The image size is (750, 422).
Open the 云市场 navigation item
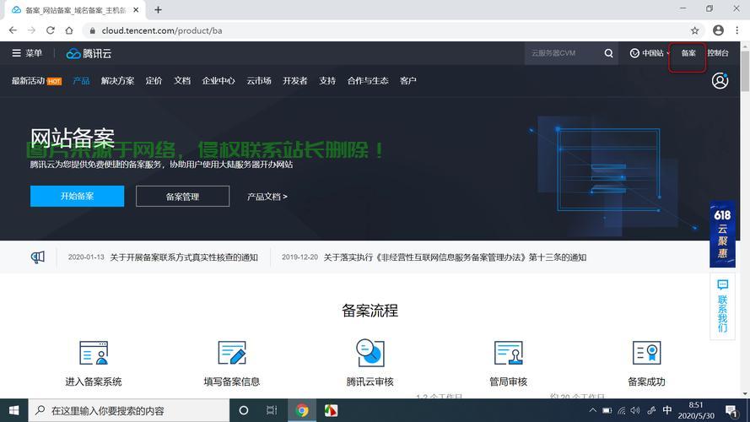(x=259, y=81)
